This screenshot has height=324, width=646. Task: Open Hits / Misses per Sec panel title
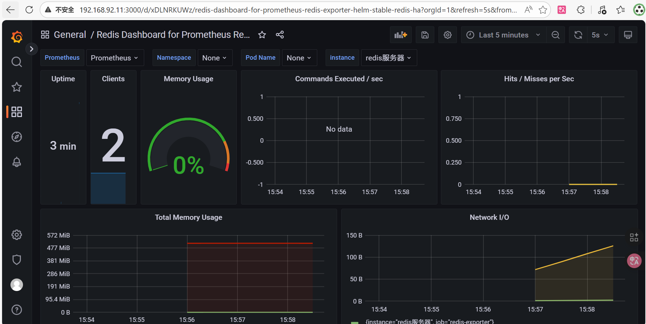click(x=539, y=79)
